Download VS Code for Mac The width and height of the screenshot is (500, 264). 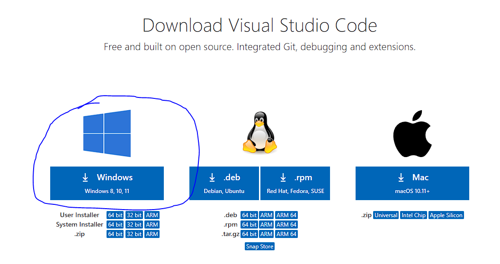coord(412,184)
